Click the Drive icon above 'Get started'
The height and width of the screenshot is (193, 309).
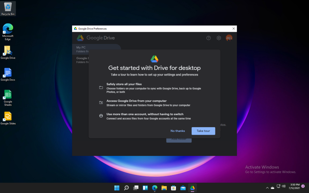click(154, 59)
